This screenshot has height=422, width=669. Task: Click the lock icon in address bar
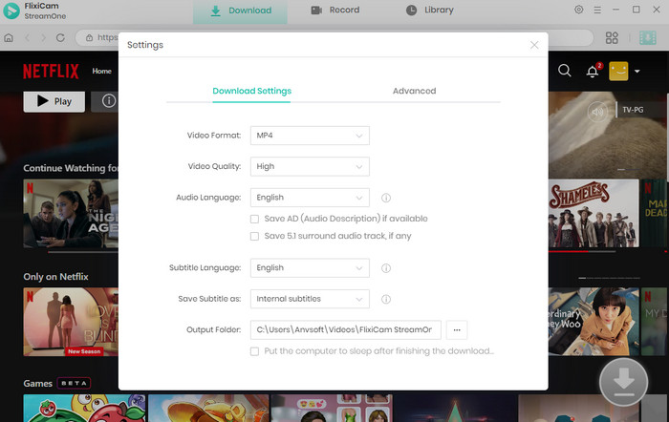pos(89,37)
